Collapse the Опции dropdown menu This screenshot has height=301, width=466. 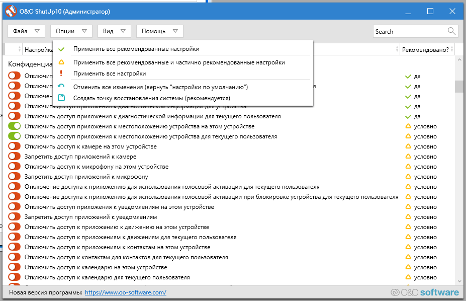point(71,31)
